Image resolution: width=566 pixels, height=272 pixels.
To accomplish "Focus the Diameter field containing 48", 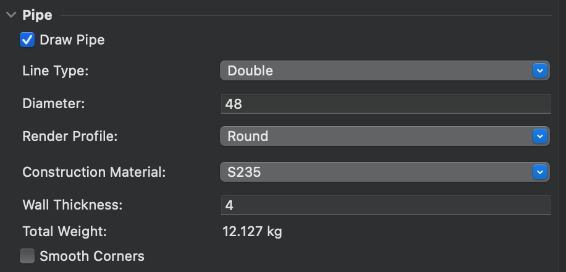I will (x=385, y=104).
